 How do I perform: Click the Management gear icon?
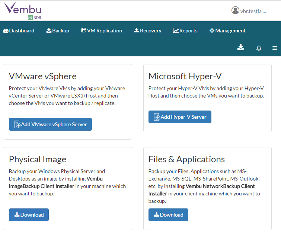pyautogui.click(x=212, y=31)
